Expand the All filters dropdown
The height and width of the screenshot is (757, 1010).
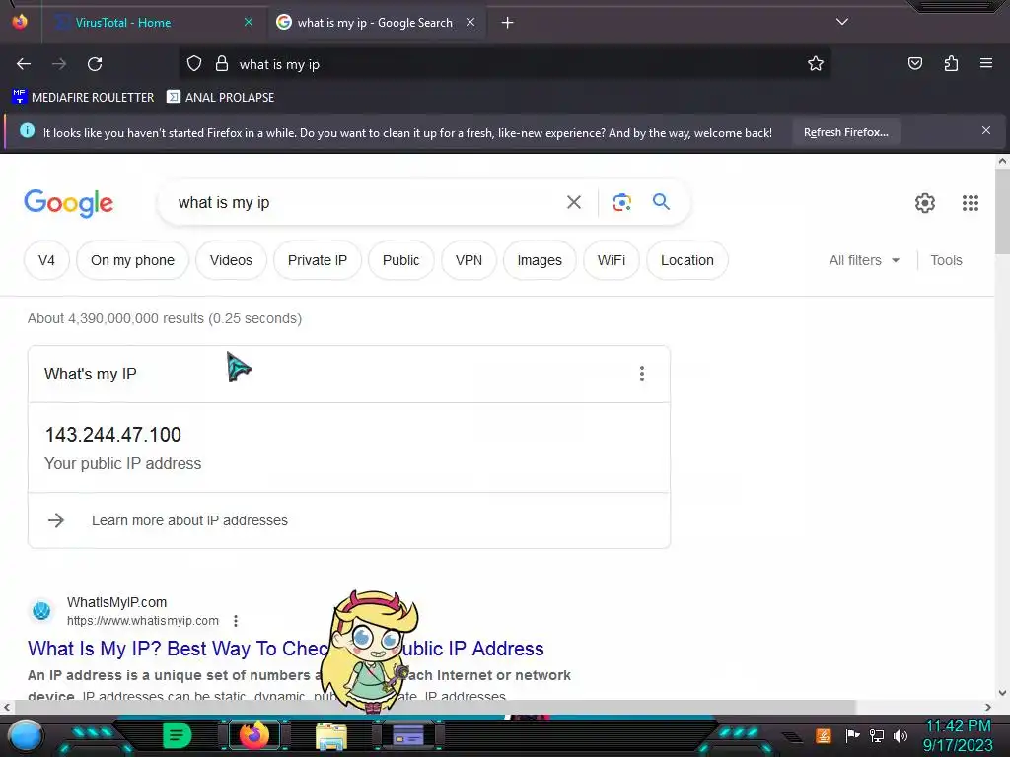pos(864,260)
